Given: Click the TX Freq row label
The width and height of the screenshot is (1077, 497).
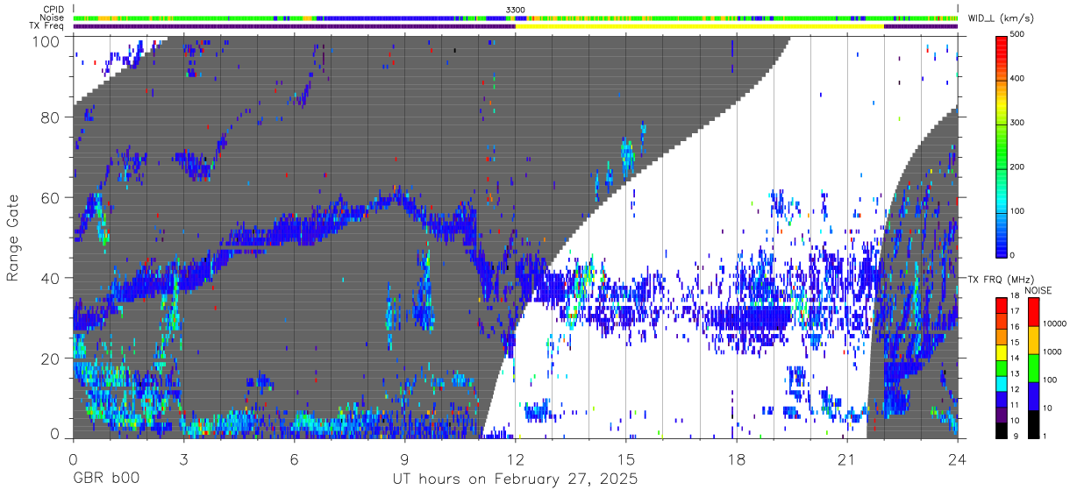Looking at the screenshot, I should point(47,26).
